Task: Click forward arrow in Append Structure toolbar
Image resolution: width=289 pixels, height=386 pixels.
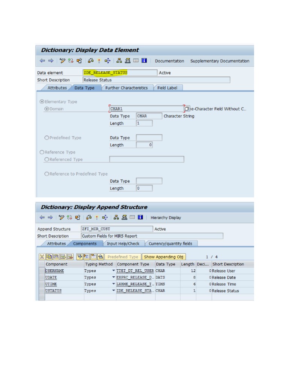Action: [x=50, y=218]
